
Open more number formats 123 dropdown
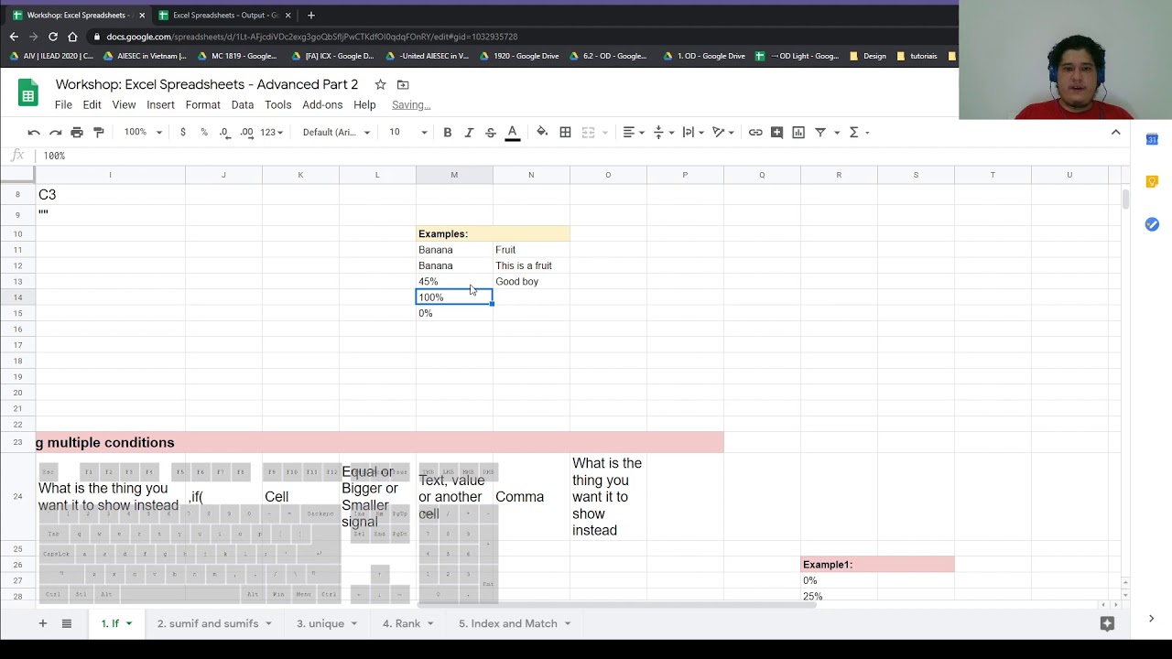(x=272, y=133)
